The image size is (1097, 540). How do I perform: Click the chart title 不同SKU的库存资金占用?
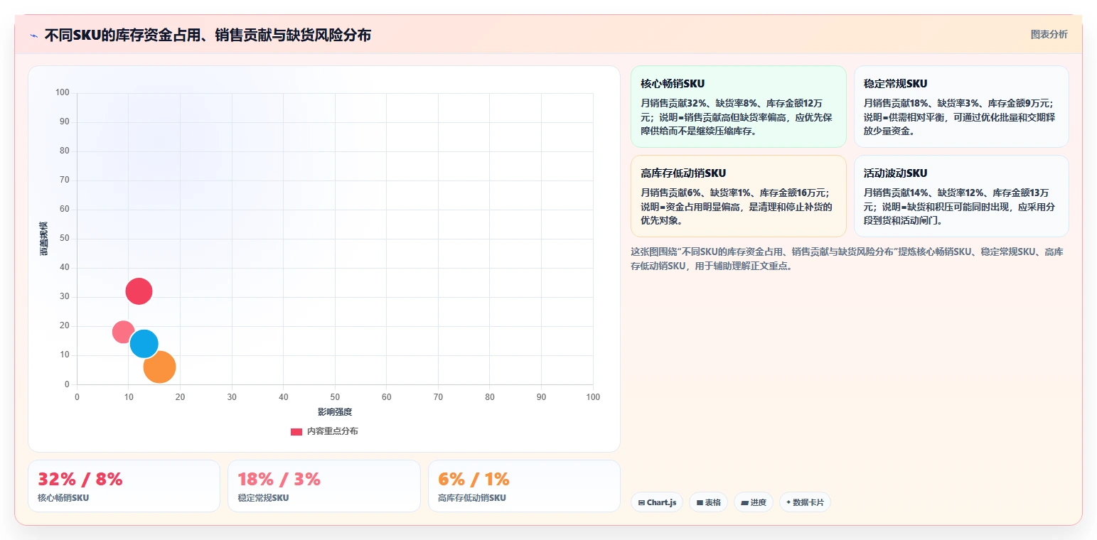point(208,35)
